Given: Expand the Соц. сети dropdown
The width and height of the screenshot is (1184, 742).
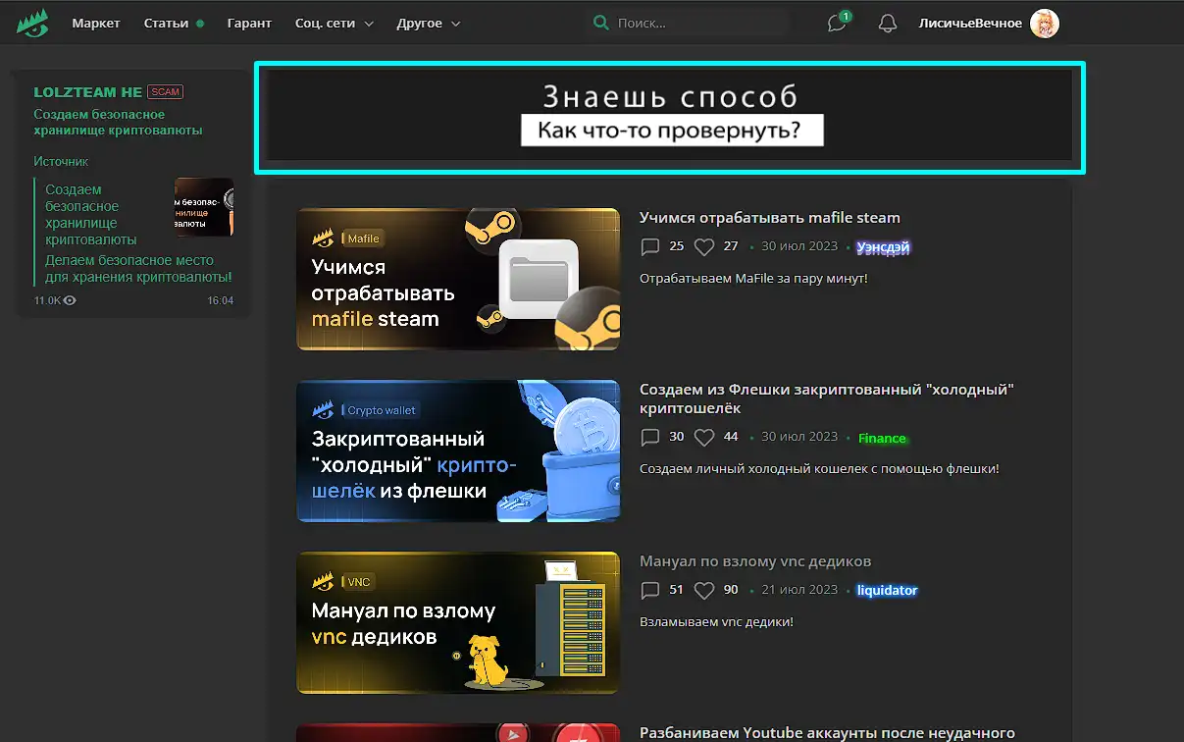Looking at the screenshot, I should pos(335,24).
